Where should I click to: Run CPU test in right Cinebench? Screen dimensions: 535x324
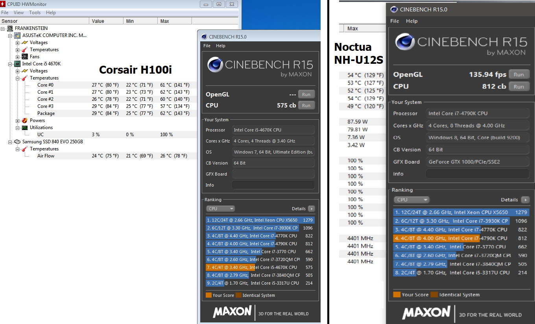(519, 87)
